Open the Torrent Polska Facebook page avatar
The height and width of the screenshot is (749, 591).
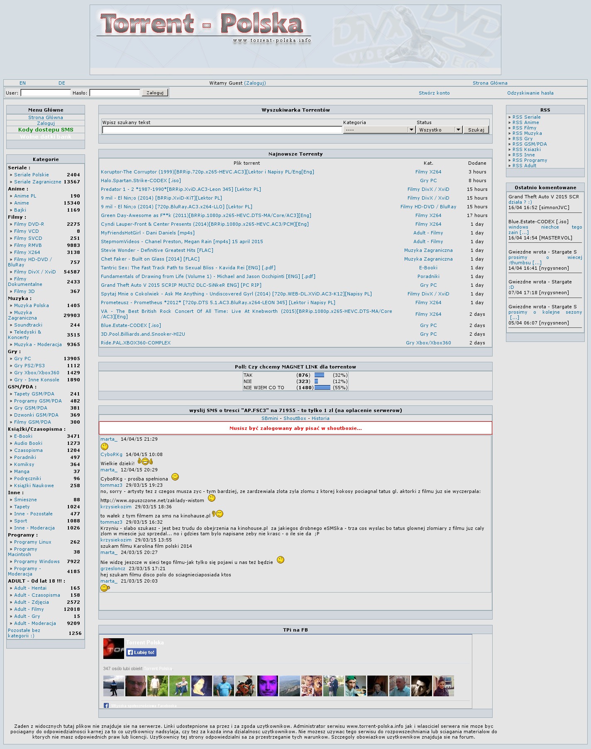(x=113, y=648)
